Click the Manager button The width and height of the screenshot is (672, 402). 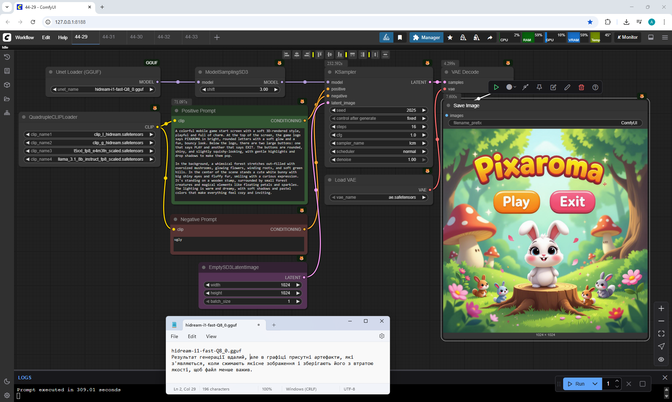click(x=427, y=37)
